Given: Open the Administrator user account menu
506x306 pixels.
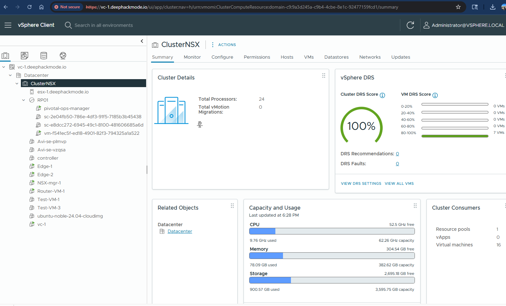Looking at the screenshot, I should [464, 25].
